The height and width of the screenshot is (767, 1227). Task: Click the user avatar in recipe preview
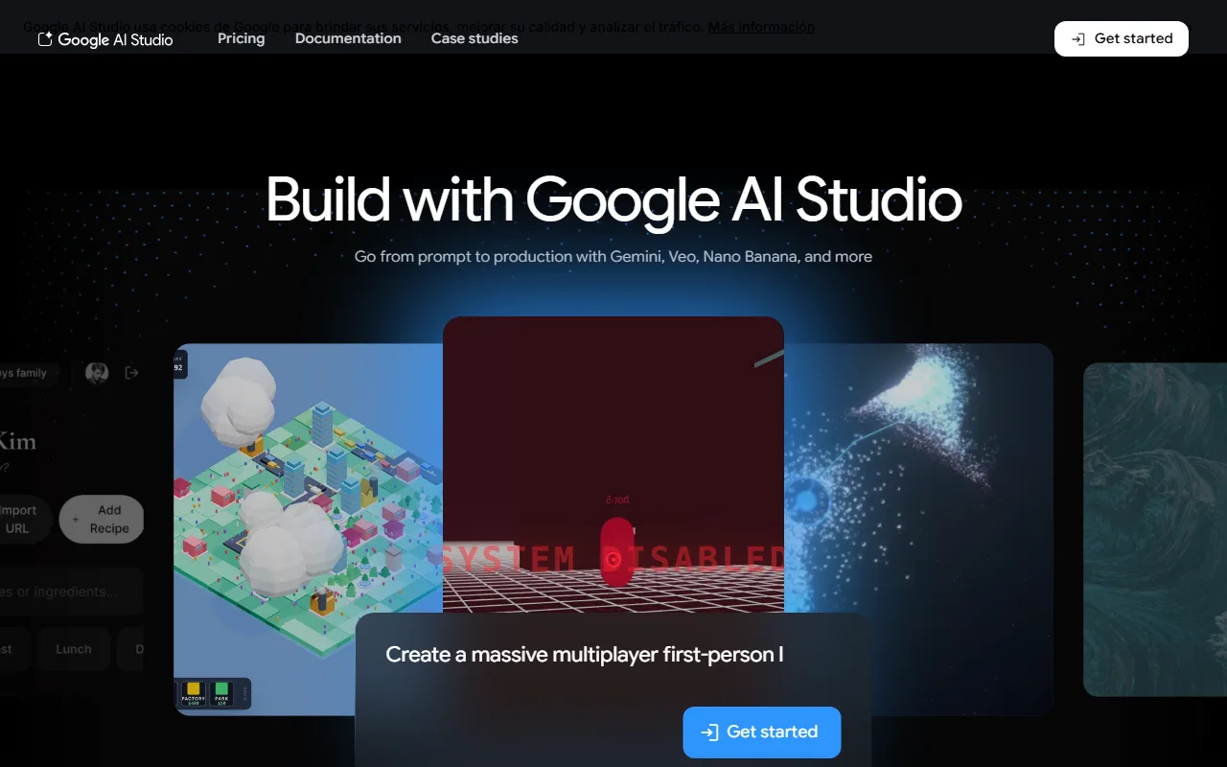[97, 373]
